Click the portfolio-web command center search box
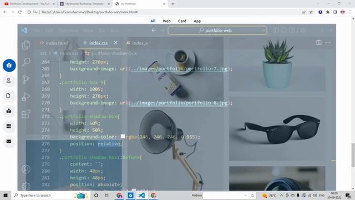 point(217,30)
